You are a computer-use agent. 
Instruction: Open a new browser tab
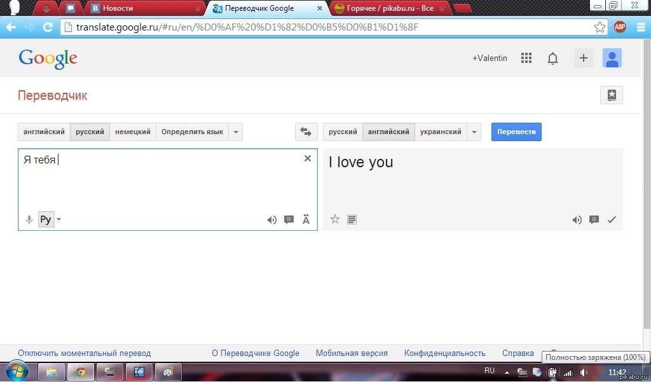click(462, 8)
